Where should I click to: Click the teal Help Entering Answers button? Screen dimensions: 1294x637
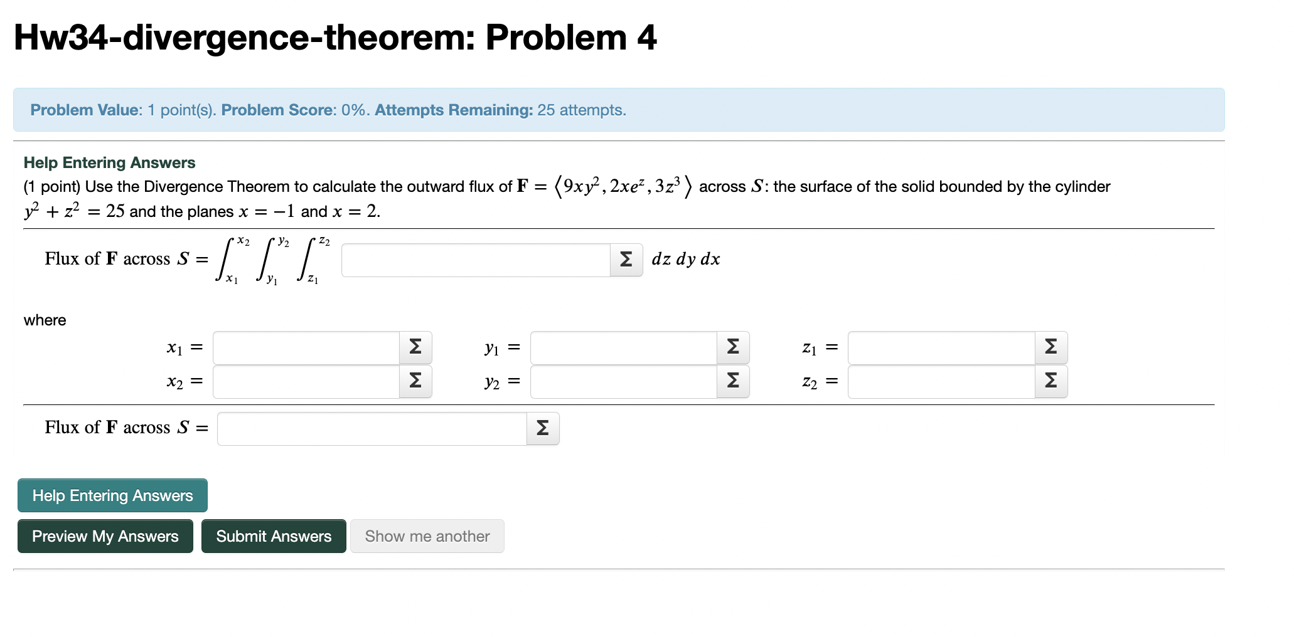pos(112,495)
